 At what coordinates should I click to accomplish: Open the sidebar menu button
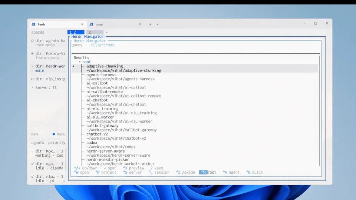coord(59,134)
